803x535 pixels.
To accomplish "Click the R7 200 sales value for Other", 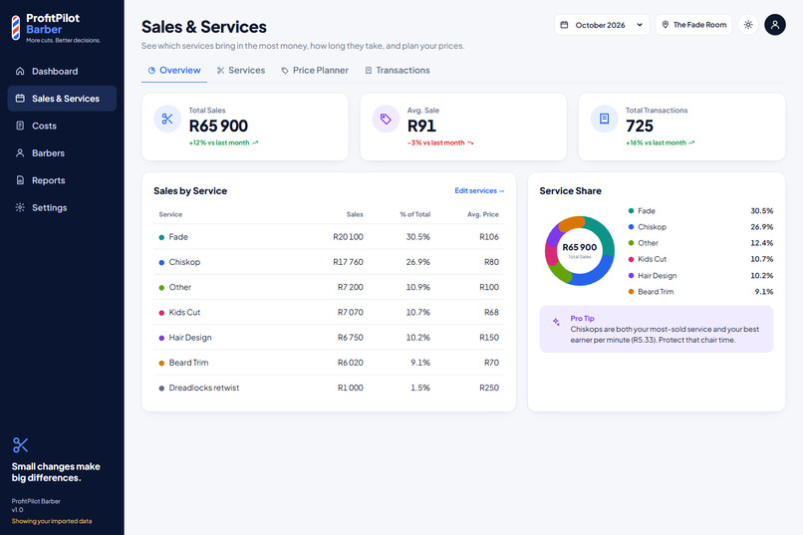I will (x=351, y=287).
